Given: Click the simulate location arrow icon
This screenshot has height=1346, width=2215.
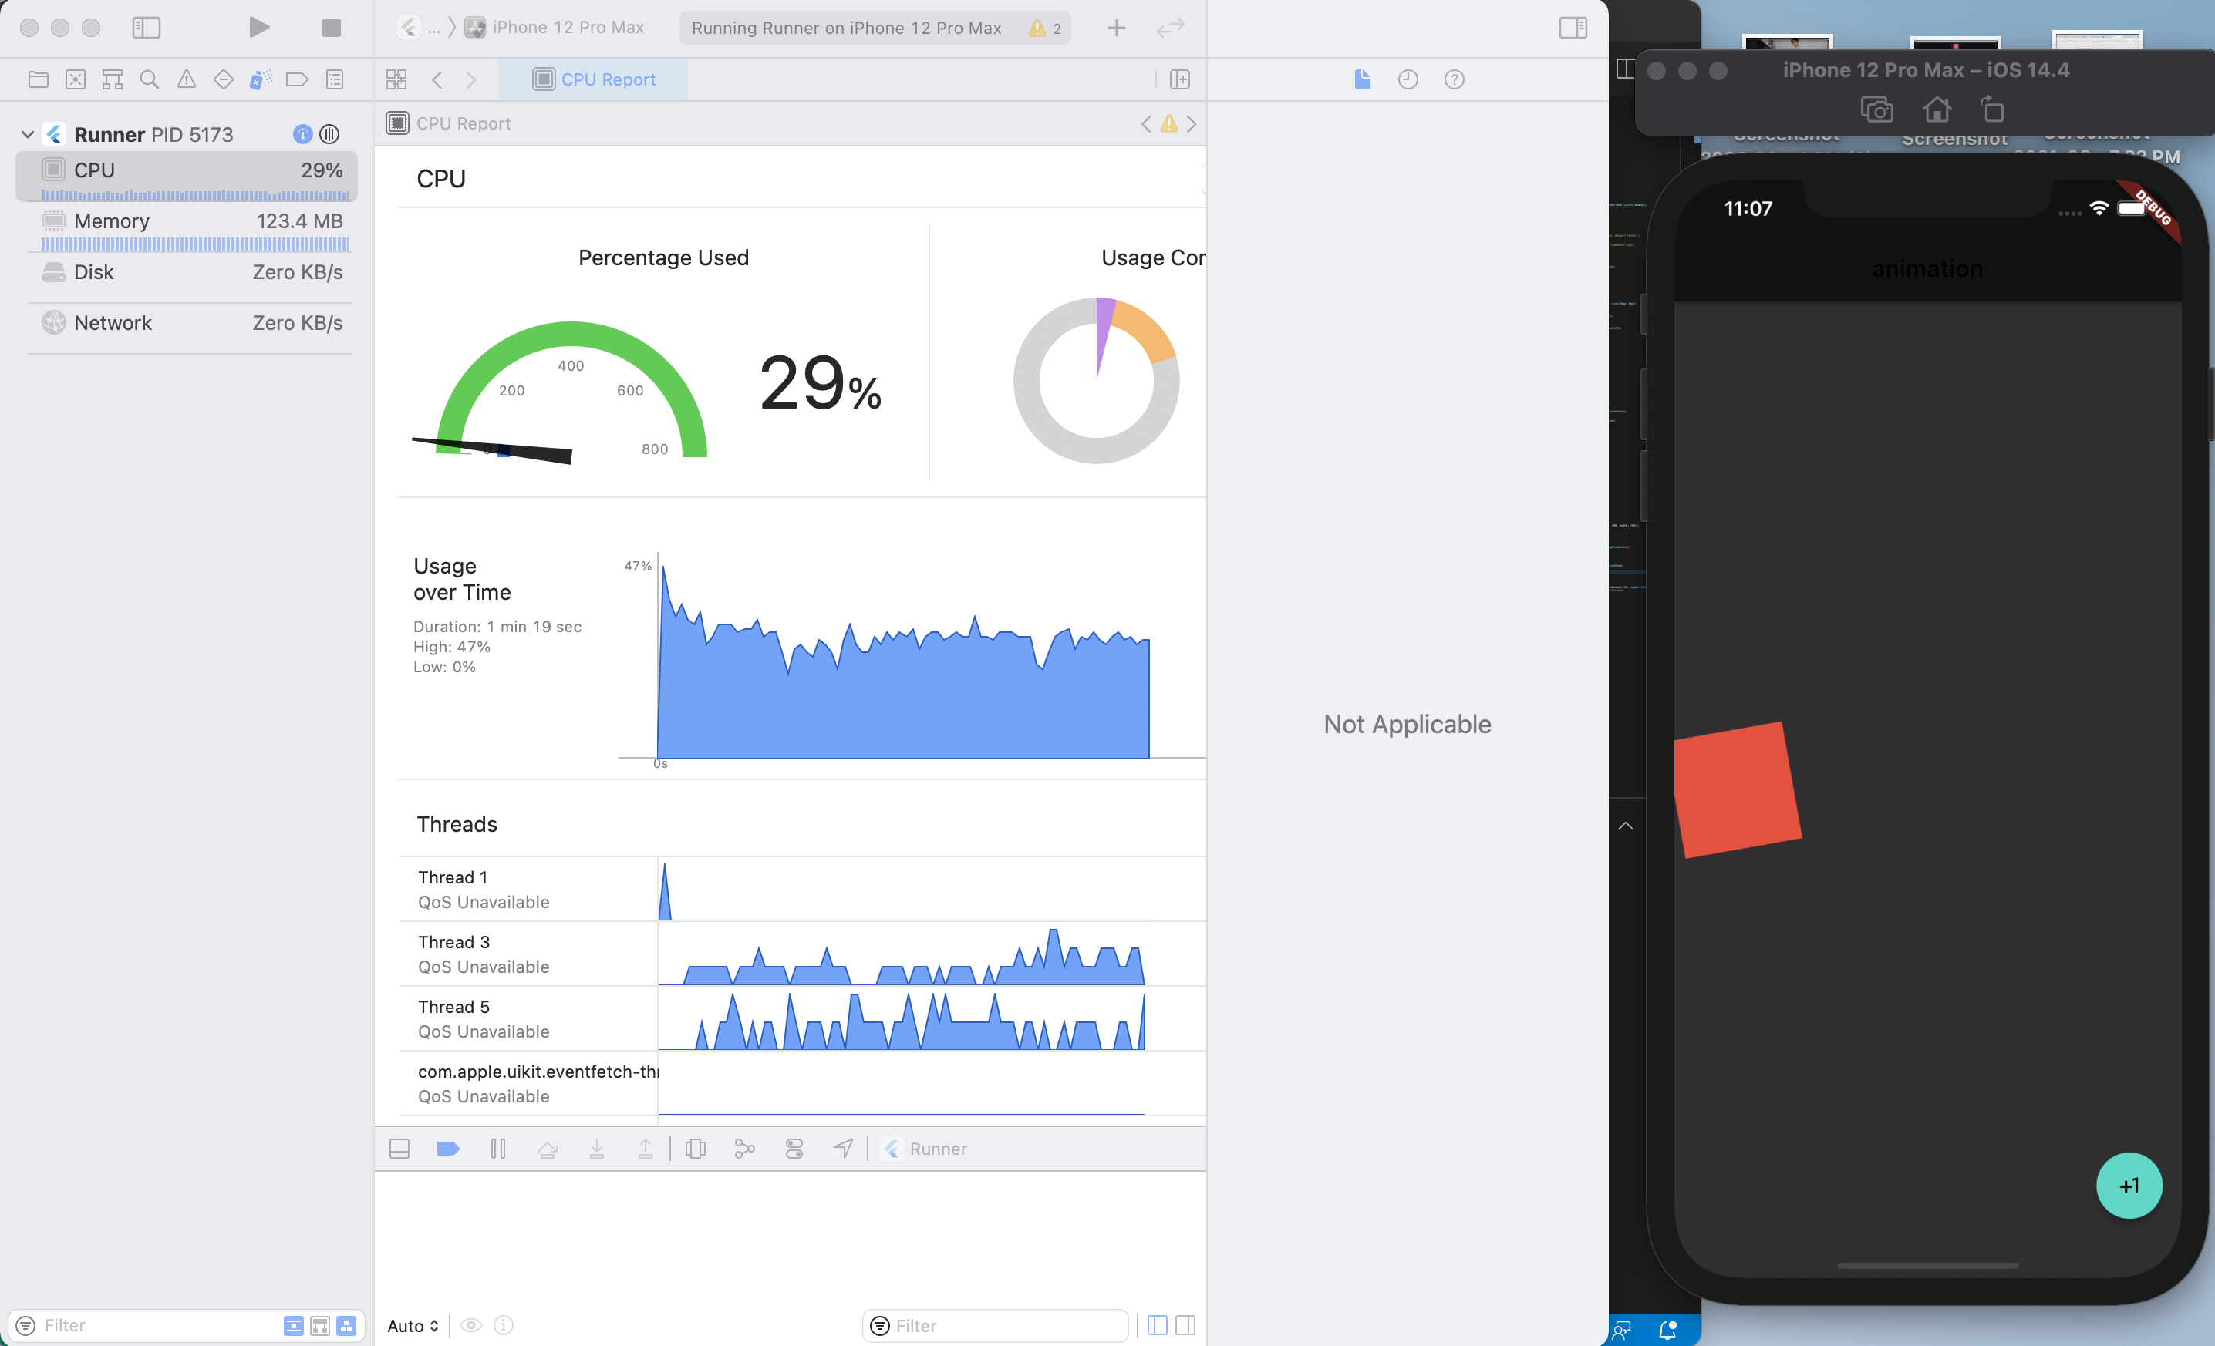Looking at the screenshot, I should pyautogui.click(x=843, y=1149).
